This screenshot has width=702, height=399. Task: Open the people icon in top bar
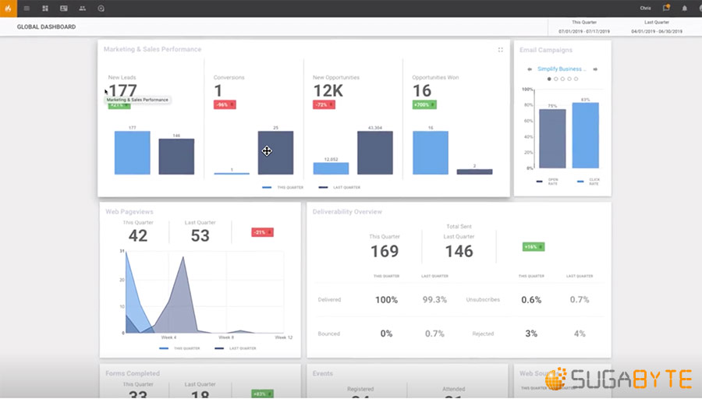click(x=83, y=9)
